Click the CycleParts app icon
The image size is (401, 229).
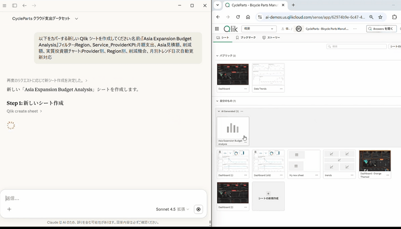tap(298, 29)
